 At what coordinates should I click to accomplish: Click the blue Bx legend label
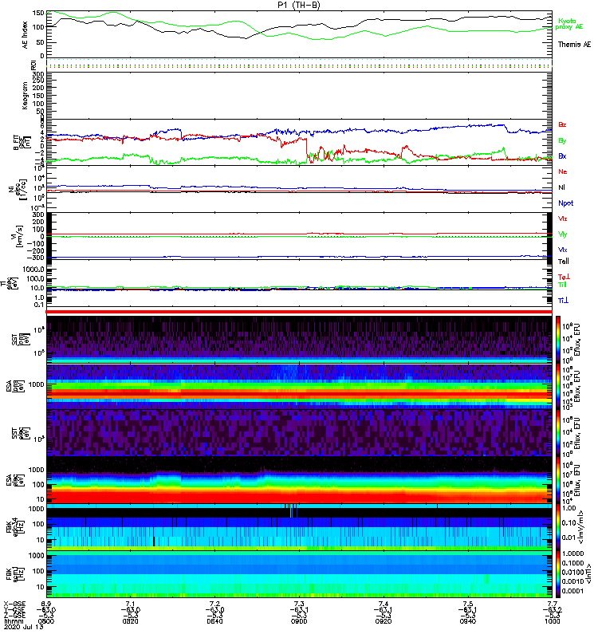pyautogui.click(x=562, y=156)
